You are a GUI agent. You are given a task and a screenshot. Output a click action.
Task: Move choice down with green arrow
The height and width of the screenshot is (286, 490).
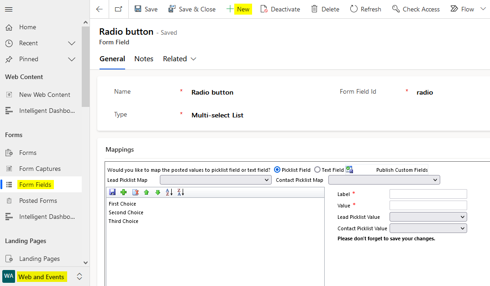158,192
